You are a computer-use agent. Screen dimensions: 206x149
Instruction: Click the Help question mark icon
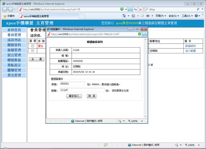pos(197,16)
